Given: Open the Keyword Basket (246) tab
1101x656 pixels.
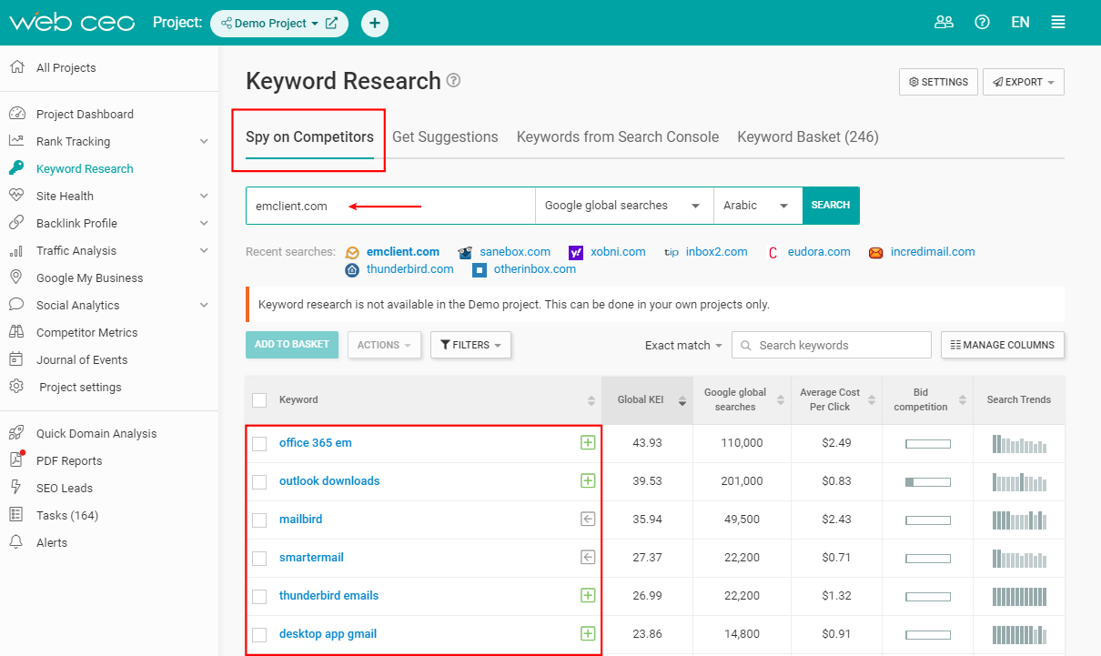Looking at the screenshot, I should coord(808,137).
